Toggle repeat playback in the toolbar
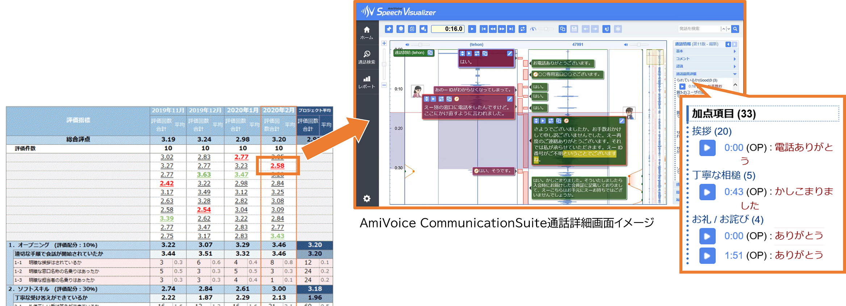The height and width of the screenshot is (306, 846). pos(522,29)
